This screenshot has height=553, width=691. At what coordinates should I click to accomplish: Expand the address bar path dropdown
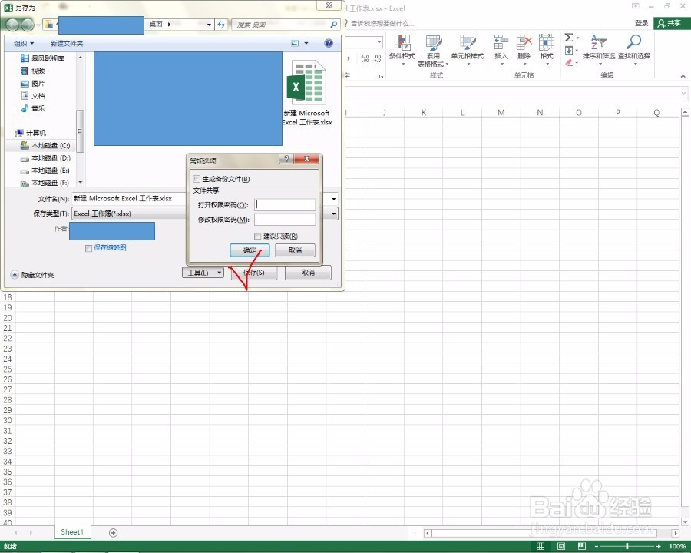pos(209,25)
